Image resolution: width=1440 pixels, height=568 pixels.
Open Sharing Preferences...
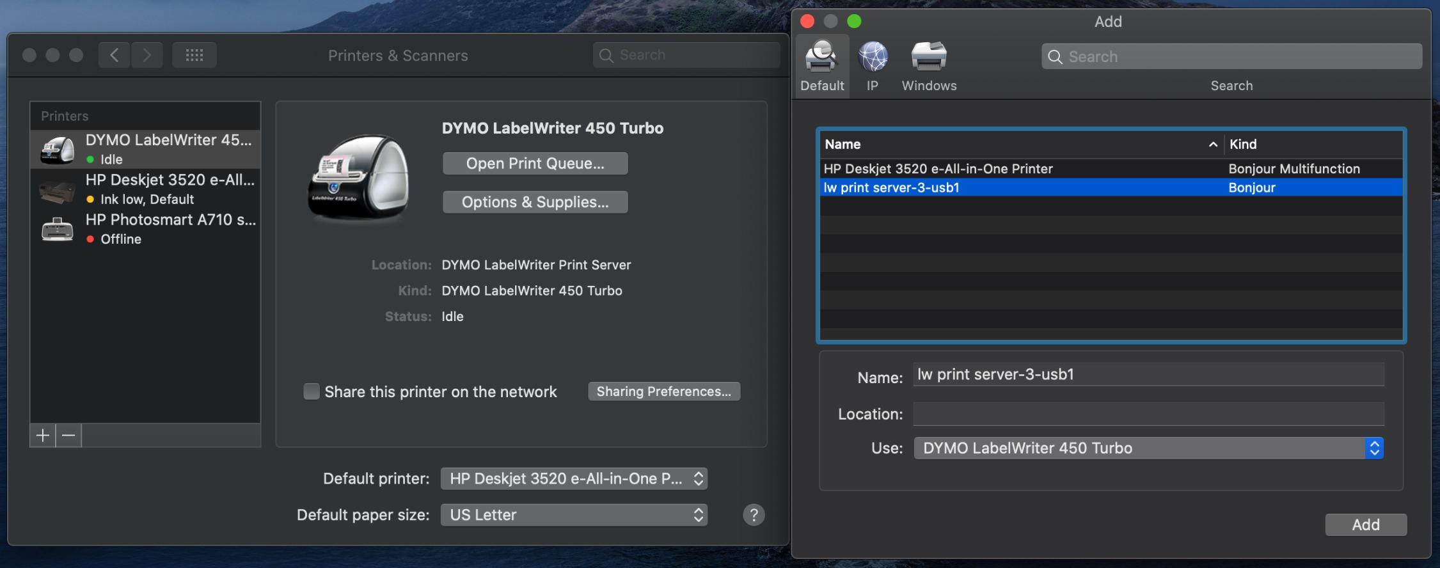[664, 391]
